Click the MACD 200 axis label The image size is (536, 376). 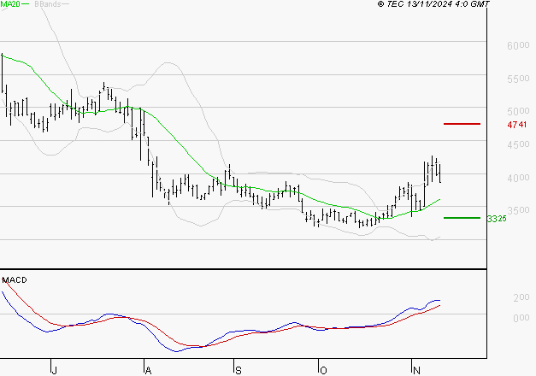(x=521, y=297)
